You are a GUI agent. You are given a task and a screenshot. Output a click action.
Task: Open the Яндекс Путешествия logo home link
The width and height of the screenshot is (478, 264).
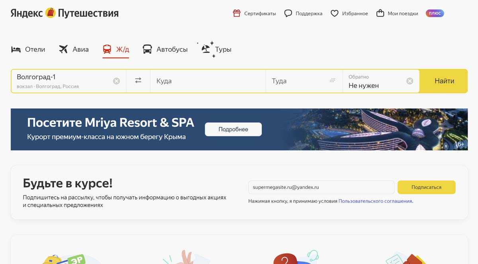[65, 13]
